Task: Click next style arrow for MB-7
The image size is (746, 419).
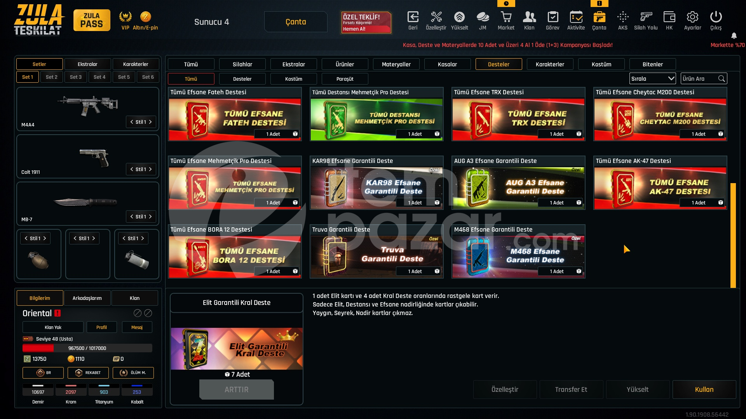Action: point(150,216)
